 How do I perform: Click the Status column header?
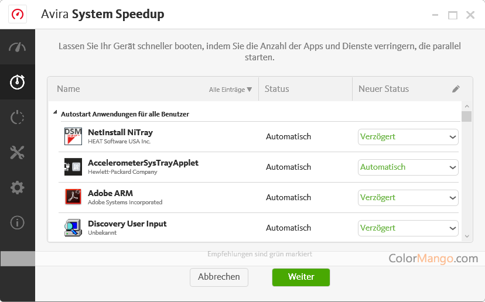tap(277, 89)
